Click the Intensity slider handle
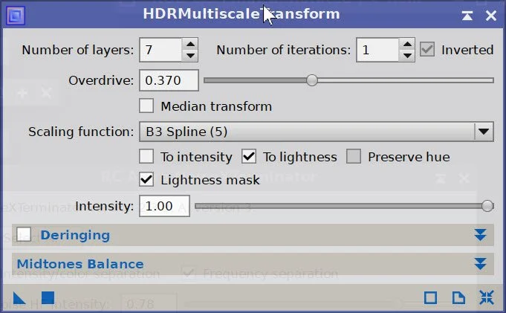This screenshot has width=506, height=313. [487, 206]
